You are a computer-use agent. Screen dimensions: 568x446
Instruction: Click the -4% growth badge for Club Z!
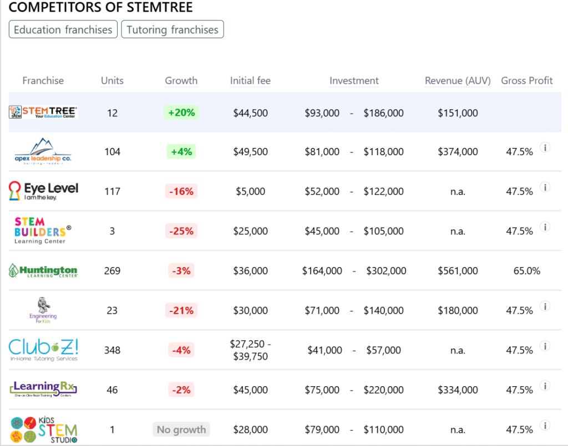(x=181, y=350)
